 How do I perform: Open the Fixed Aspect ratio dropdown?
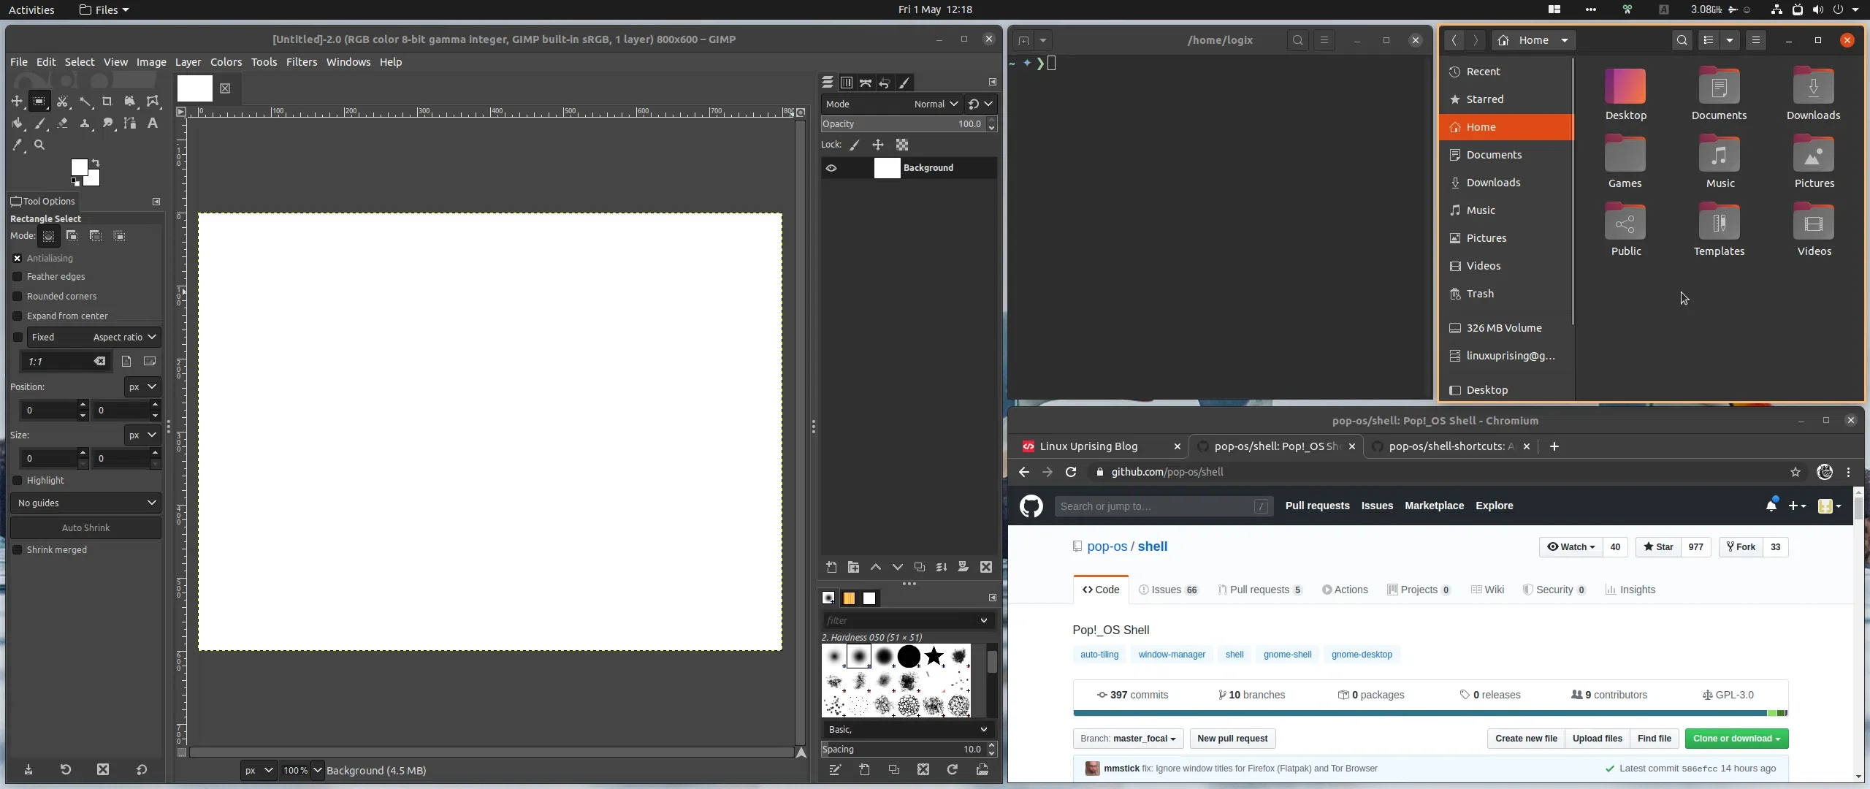(x=93, y=338)
